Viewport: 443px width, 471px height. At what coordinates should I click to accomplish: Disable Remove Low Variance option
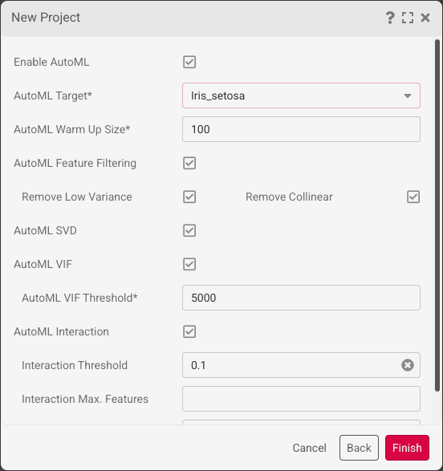(189, 197)
